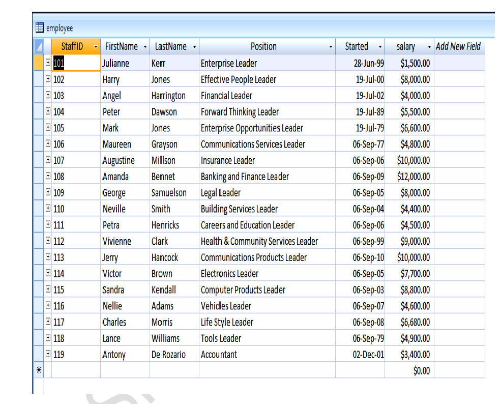Open the StaffID column dropdown arrow
The height and width of the screenshot is (404, 501).
click(x=95, y=47)
